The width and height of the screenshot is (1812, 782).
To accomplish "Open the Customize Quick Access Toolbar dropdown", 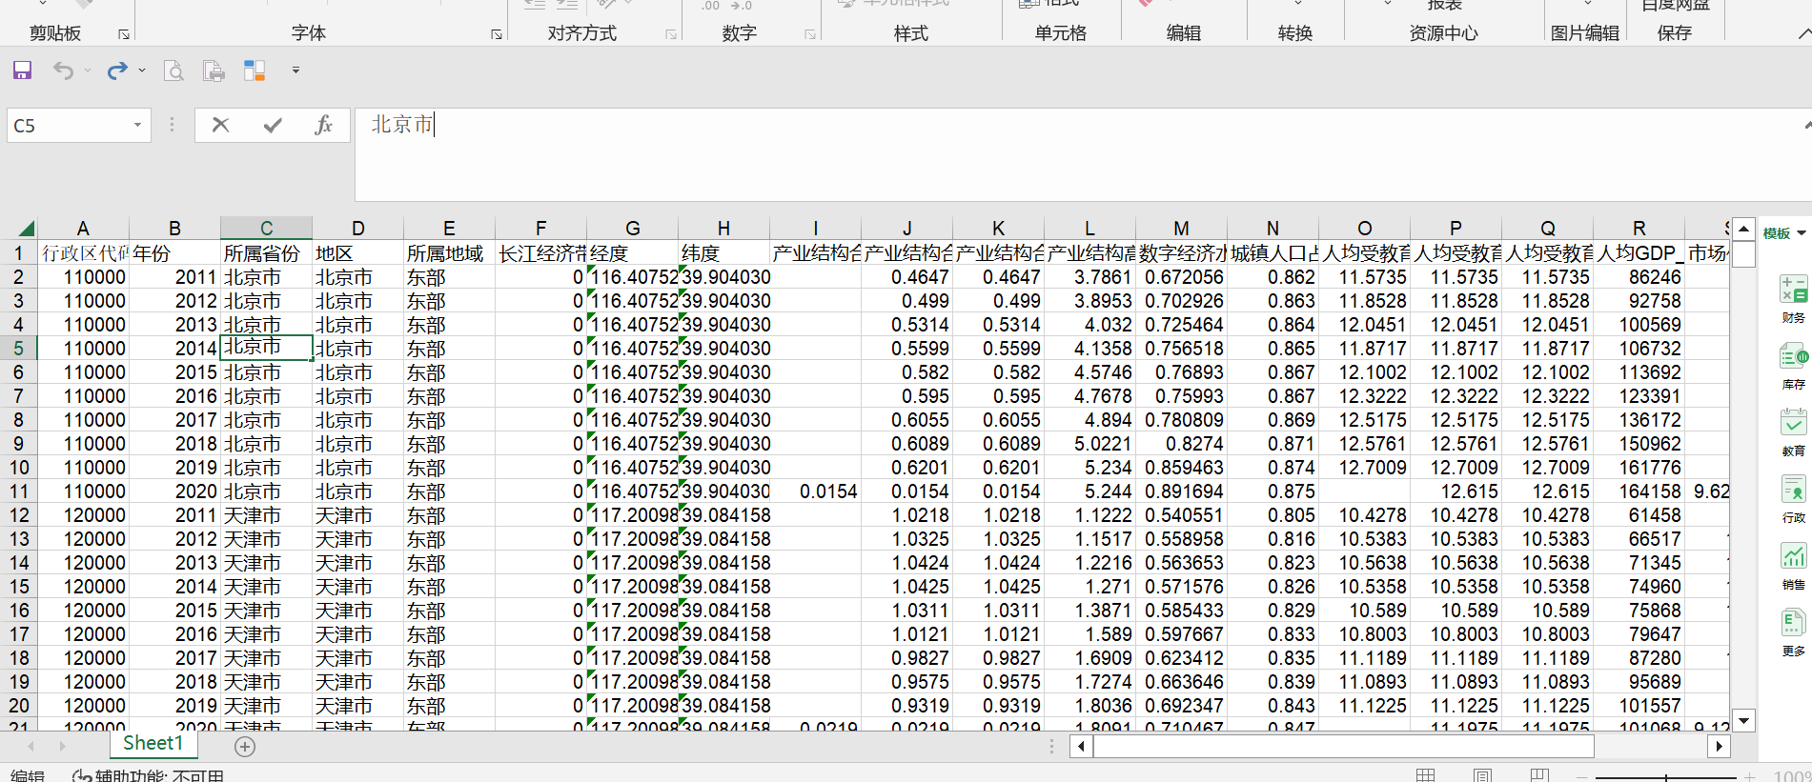I will click(x=295, y=70).
